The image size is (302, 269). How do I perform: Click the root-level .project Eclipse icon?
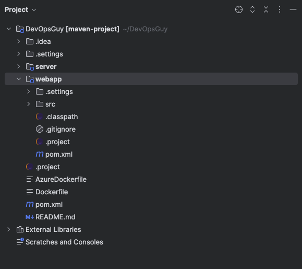(30, 167)
